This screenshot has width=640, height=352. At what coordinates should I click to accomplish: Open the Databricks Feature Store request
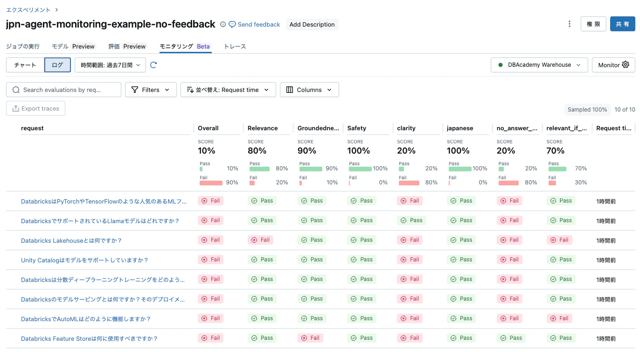click(x=90, y=338)
